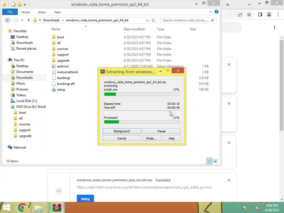This screenshot has width=284, height=213.
Task: Select the Autounattend file
Action: point(67,72)
